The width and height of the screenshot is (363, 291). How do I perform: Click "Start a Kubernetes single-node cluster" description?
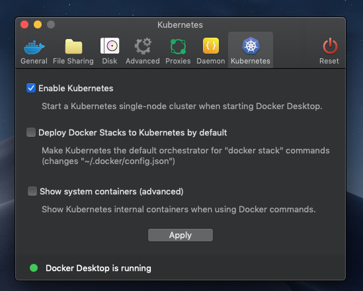(182, 106)
